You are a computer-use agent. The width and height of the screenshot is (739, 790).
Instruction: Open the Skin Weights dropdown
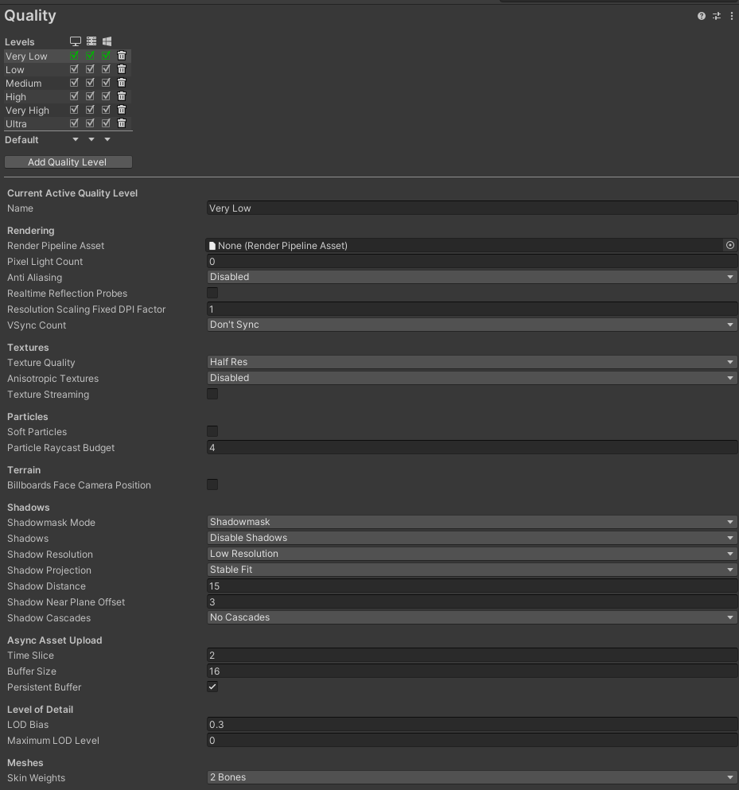tap(471, 777)
